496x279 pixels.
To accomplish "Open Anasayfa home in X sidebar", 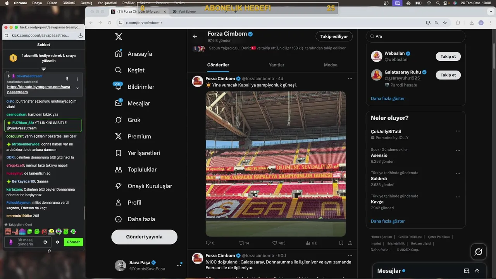I will (134, 54).
